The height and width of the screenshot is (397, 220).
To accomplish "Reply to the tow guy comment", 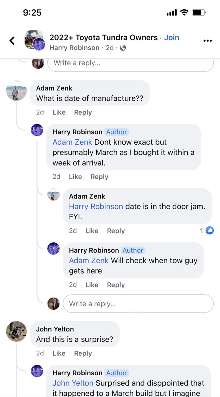I will click(x=116, y=285).
